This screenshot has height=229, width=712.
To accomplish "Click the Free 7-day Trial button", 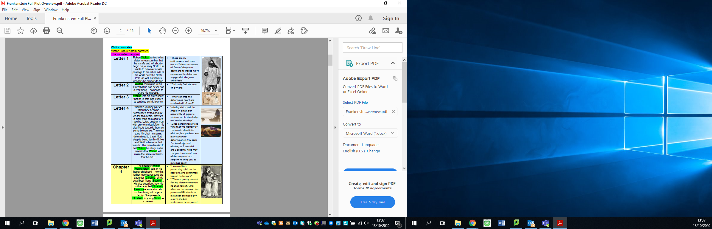I will [x=372, y=202].
